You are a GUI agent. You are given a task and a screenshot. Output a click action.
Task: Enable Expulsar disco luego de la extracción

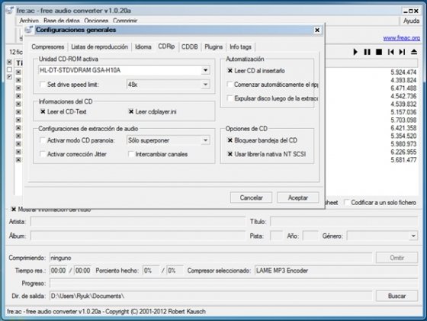pyautogui.click(x=230, y=98)
